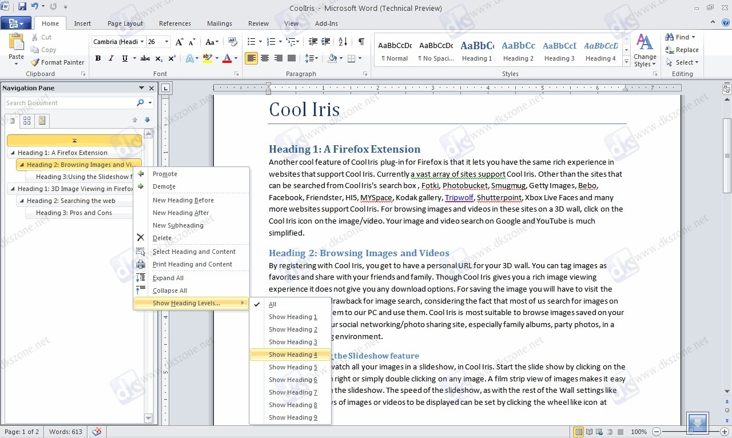Toggle the ruler view button above the scrollbar

coord(727,89)
